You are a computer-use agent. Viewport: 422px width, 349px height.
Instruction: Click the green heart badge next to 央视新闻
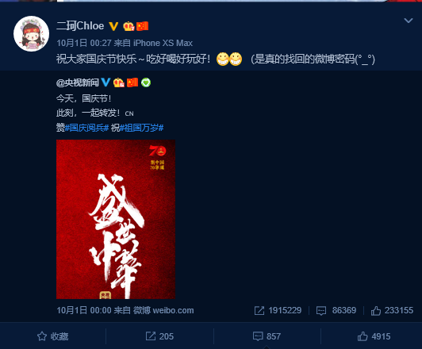click(146, 82)
